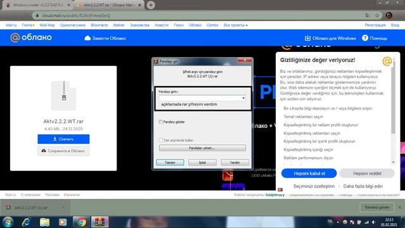
Task: Click the Kaspersky footer logo
Action: 275,194
